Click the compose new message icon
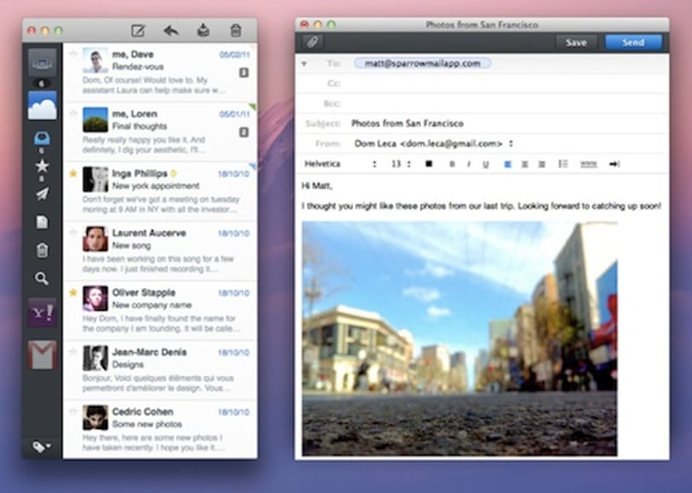The width and height of the screenshot is (692, 493). [138, 31]
